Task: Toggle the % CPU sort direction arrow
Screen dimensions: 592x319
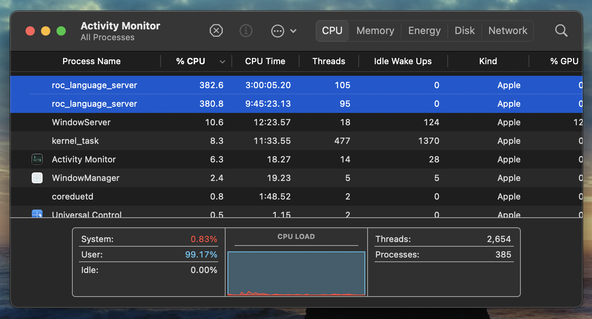Action: tap(222, 61)
